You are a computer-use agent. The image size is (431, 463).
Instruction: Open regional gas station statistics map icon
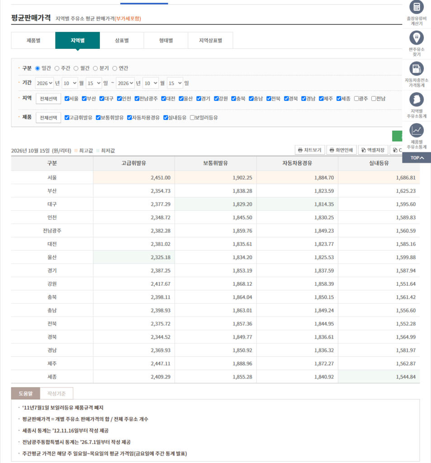pos(416,99)
